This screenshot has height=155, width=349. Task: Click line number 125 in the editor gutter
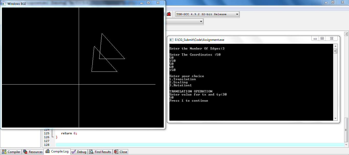click(47, 133)
